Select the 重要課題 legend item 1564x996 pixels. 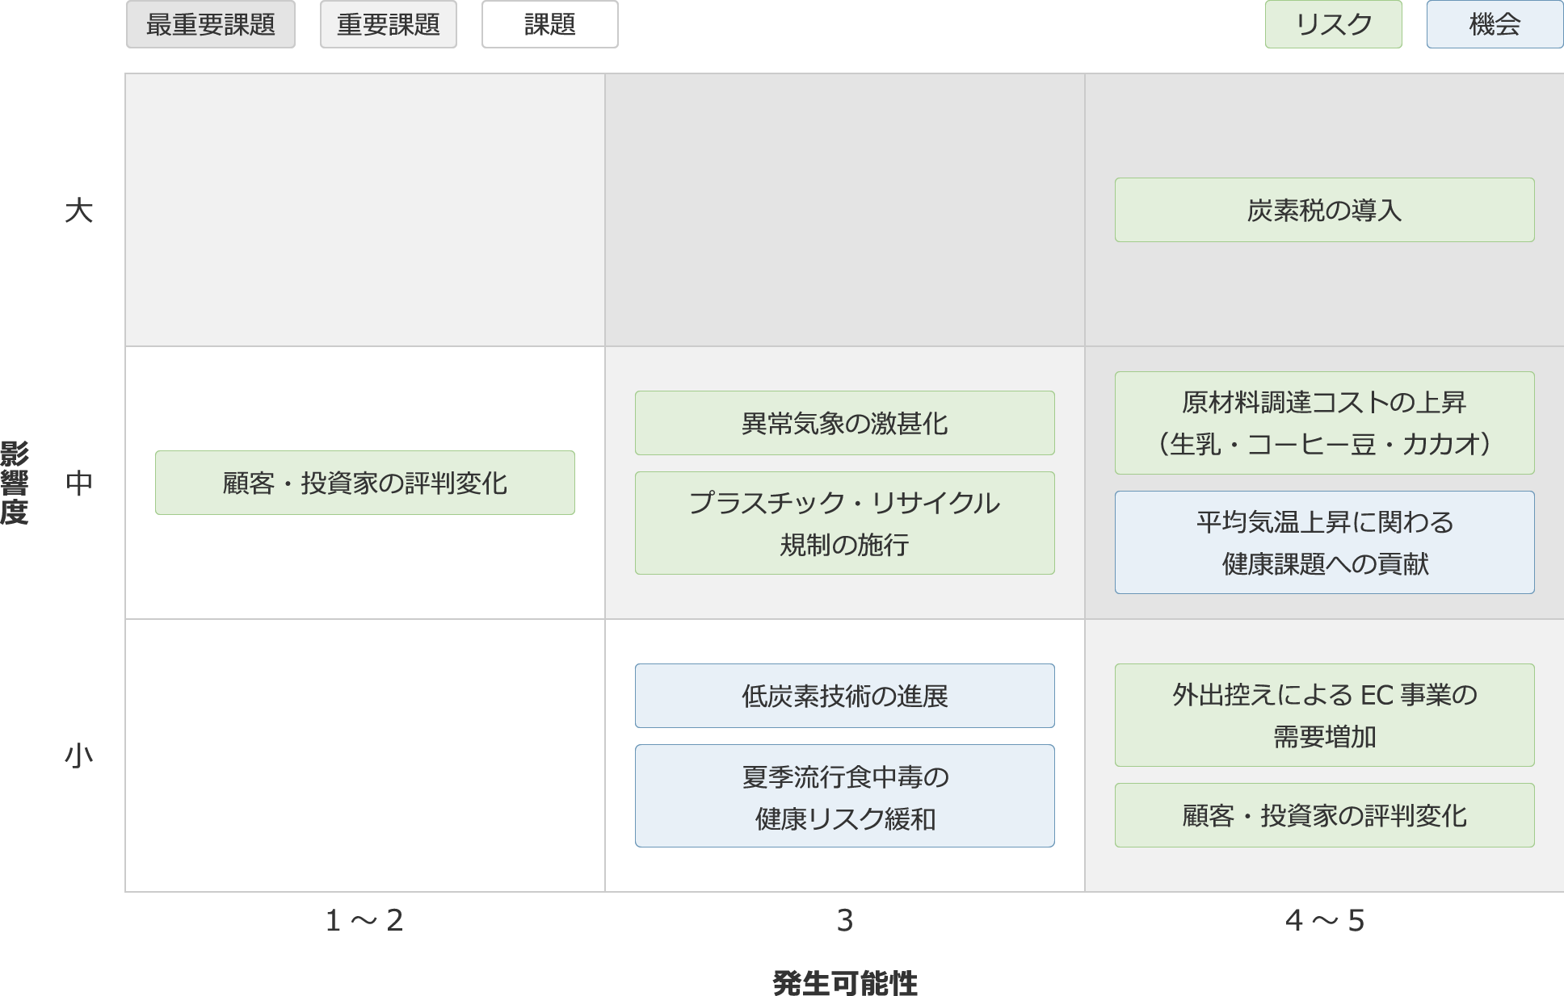(x=388, y=25)
